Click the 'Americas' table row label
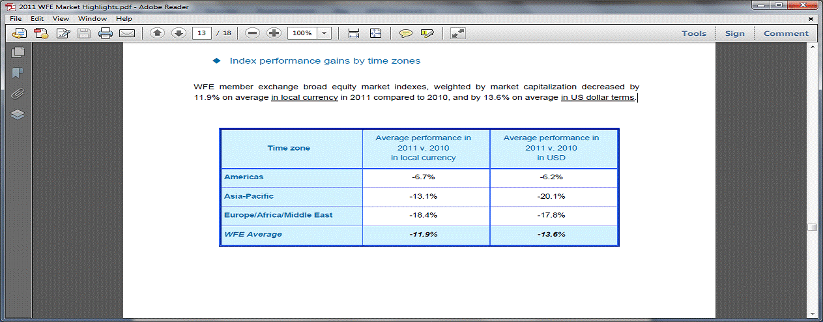823x322 pixels. [x=244, y=177]
